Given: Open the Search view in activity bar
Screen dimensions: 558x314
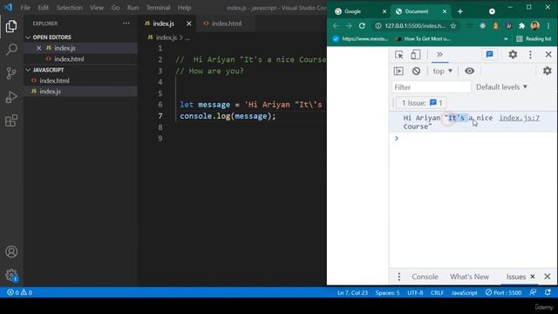Looking at the screenshot, I should pos(11,50).
